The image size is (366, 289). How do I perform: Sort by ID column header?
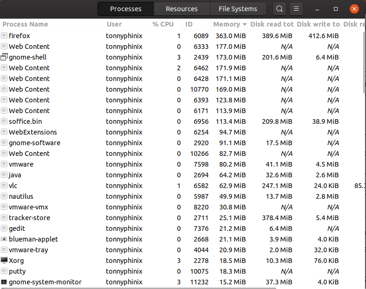196,24
